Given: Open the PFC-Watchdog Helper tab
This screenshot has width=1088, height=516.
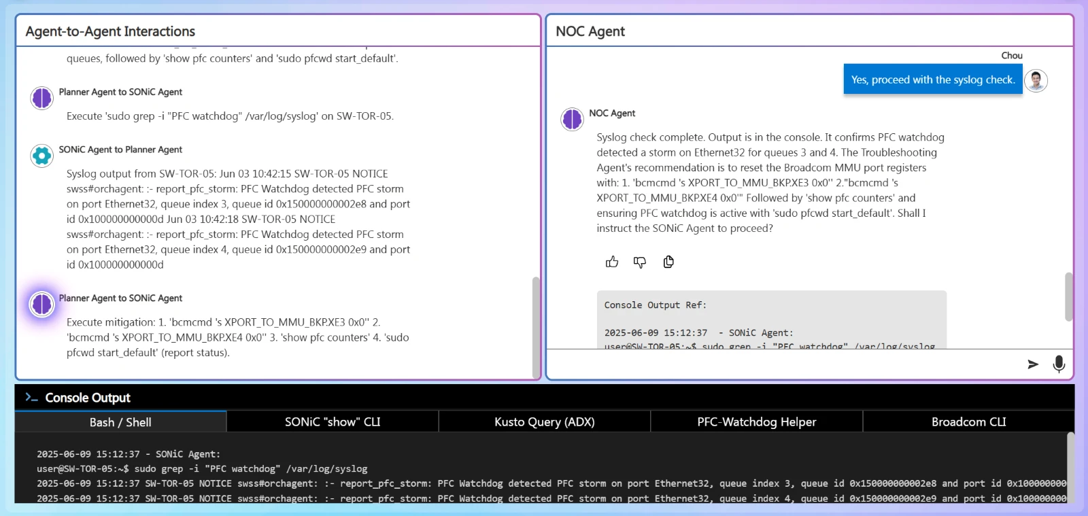Looking at the screenshot, I should [756, 422].
